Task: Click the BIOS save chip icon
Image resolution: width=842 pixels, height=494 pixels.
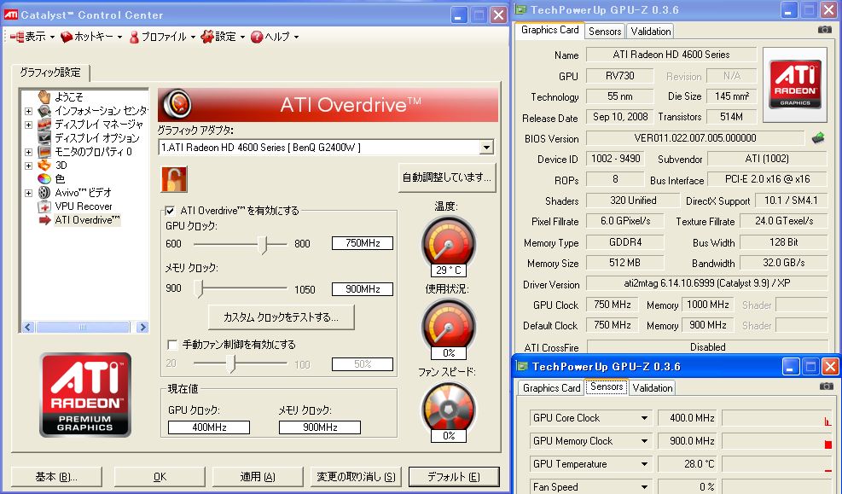Action: click(818, 138)
